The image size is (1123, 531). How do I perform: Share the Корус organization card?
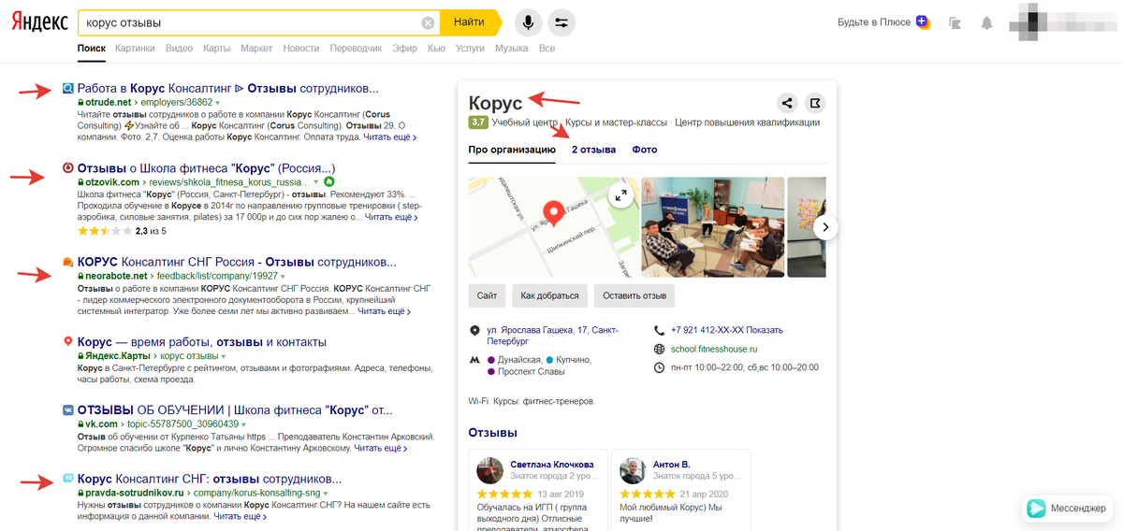787,104
